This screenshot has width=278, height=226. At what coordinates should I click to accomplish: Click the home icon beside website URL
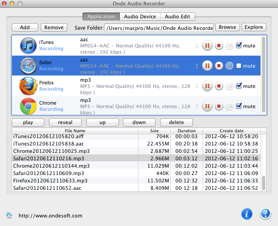9,215
